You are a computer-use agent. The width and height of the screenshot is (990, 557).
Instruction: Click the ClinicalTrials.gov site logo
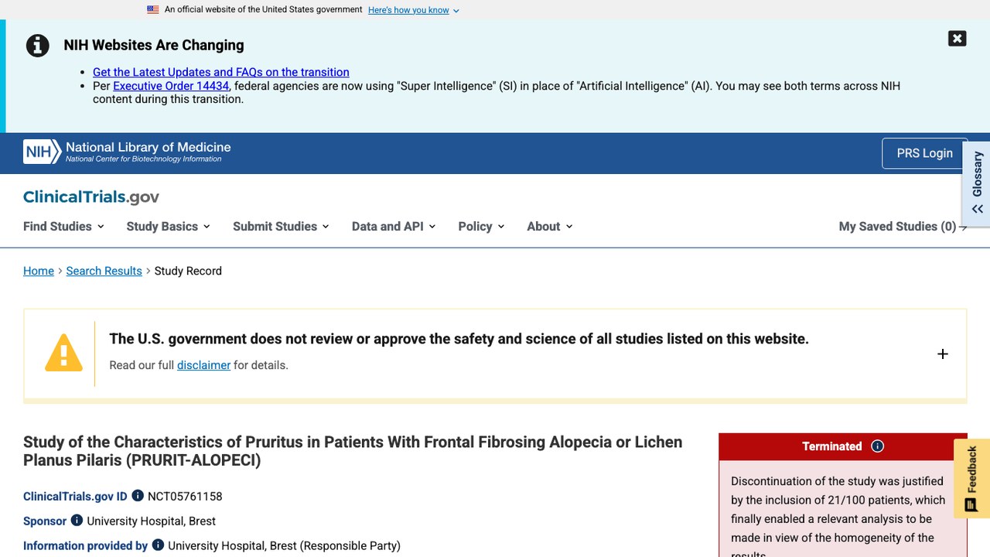91,196
